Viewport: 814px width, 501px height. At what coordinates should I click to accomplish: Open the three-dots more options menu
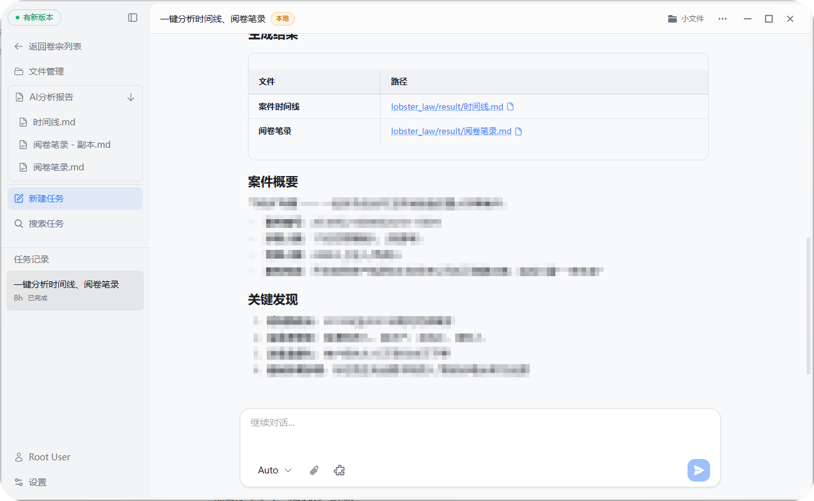pos(723,19)
